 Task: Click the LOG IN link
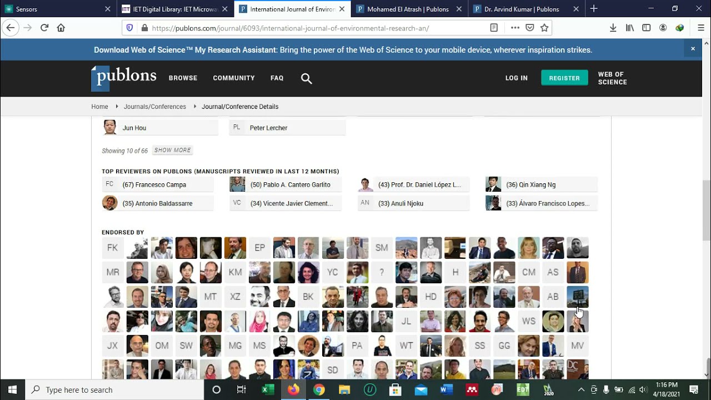pyautogui.click(x=517, y=78)
